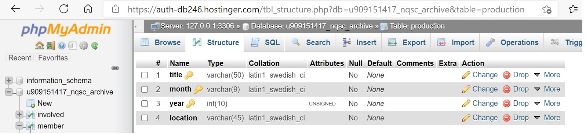Click Change link for year column
The image size is (586, 134).
click(x=480, y=103)
